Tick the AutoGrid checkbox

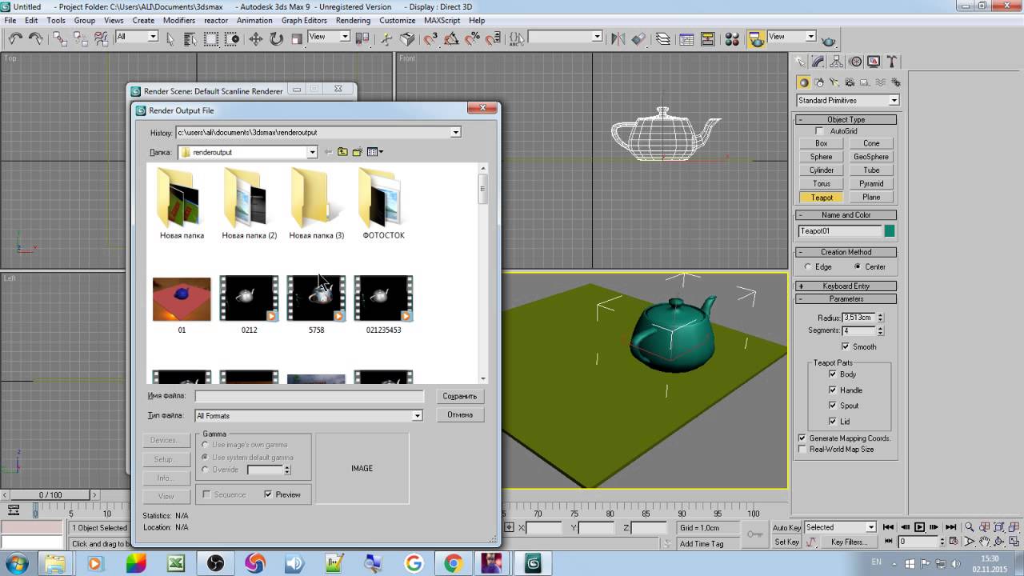tap(819, 131)
